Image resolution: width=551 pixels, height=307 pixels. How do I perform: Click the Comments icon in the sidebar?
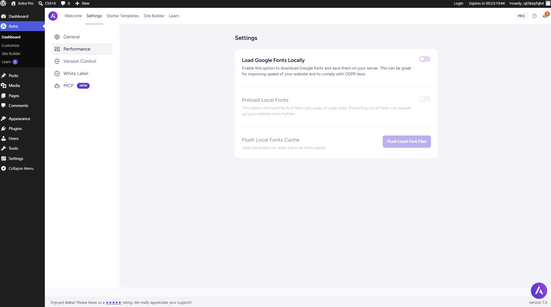[3, 106]
